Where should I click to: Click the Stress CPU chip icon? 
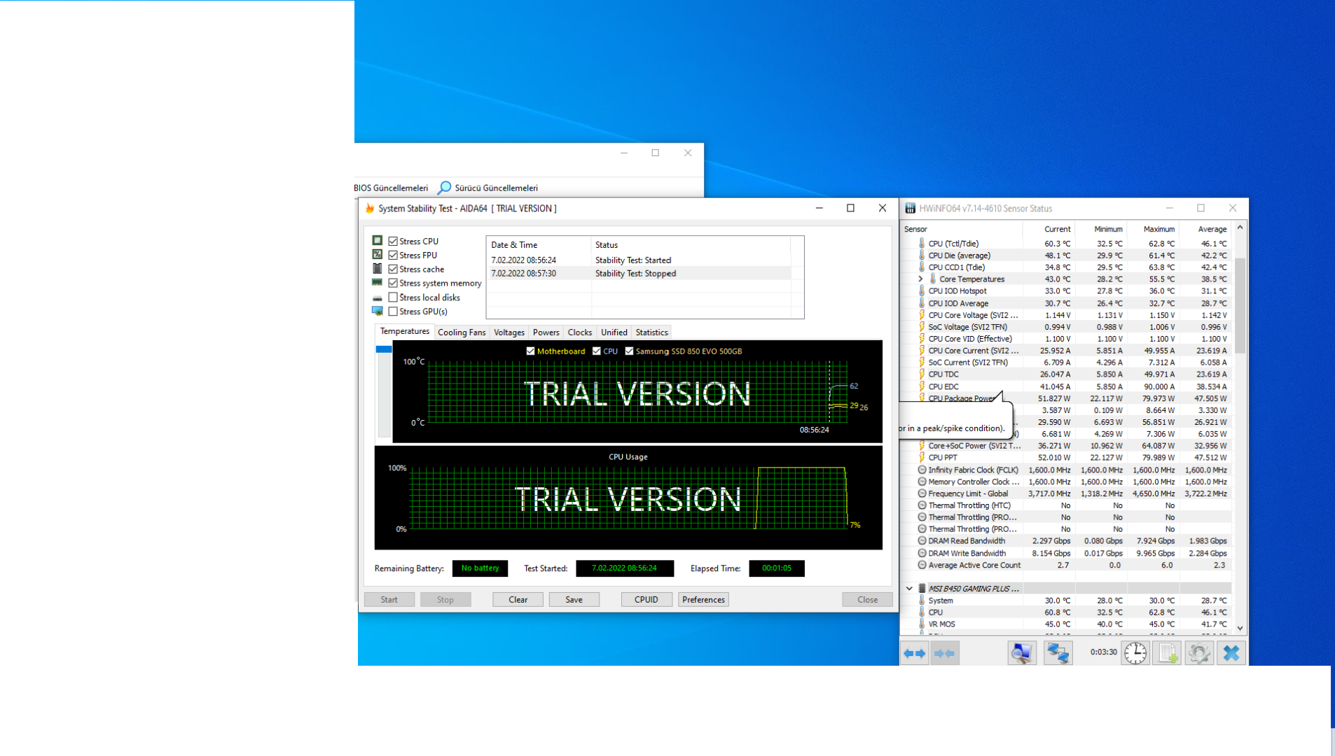click(378, 241)
